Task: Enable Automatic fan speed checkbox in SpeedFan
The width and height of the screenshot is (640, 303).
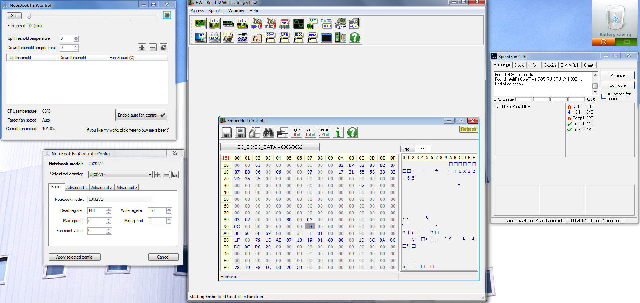Action: (604, 96)
